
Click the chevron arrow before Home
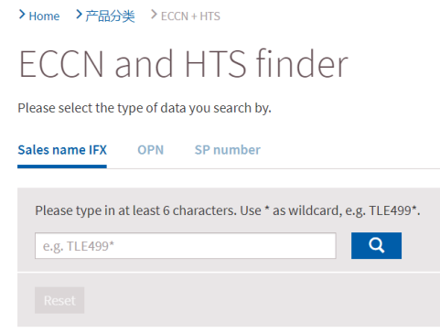[22, 15]
